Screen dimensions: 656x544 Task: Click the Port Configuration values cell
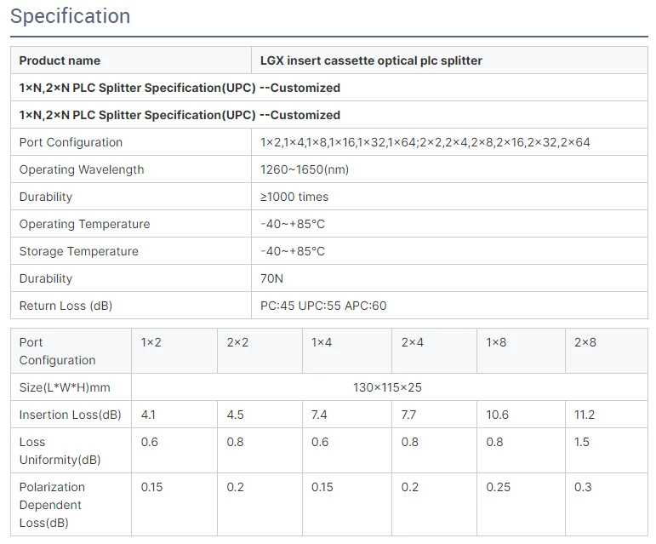(449, 142)
